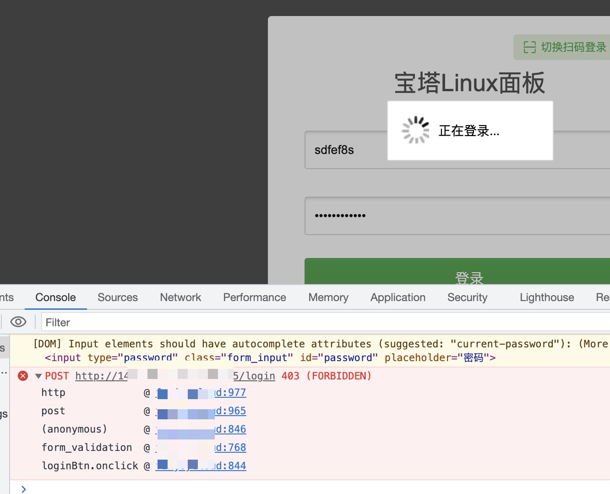The image size is (610, 494).
Task: Click the loginBtn.onclick stack frame name
Action: pos(90,466)
